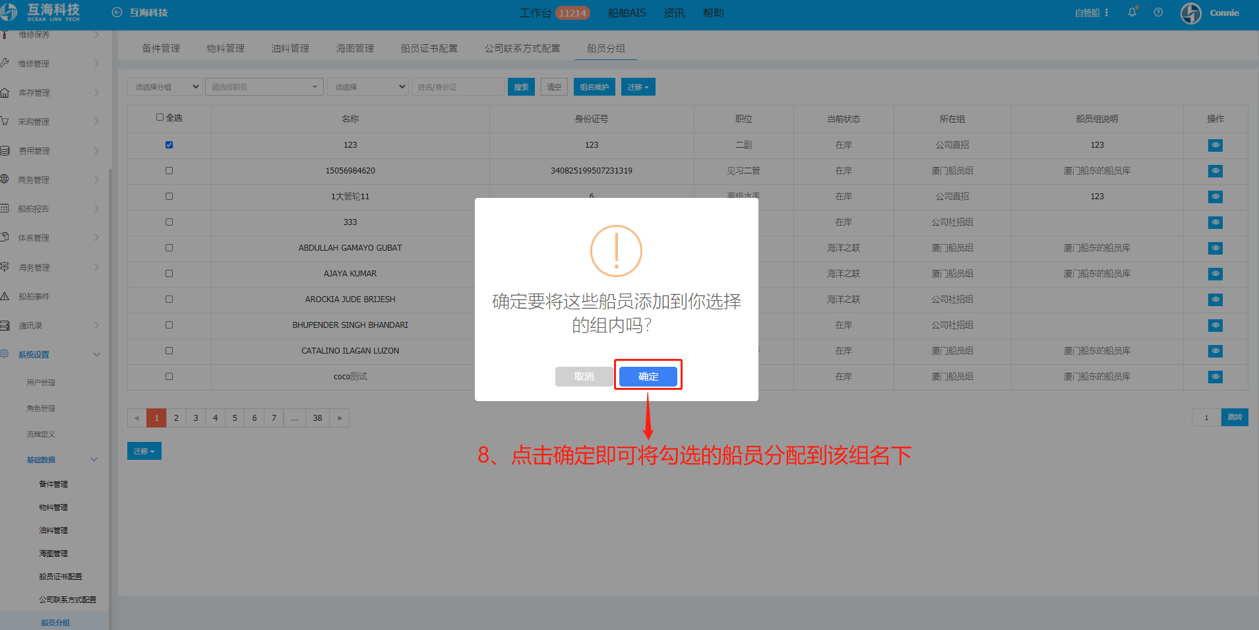
Task: Open the notification bell icon
Action: pyautogui.click(x=1132, y=12)
